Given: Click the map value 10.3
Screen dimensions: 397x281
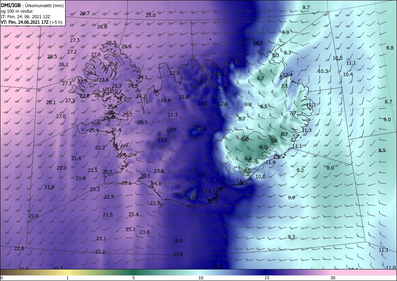Looking at the screenshot, I should tap(323, 71).
